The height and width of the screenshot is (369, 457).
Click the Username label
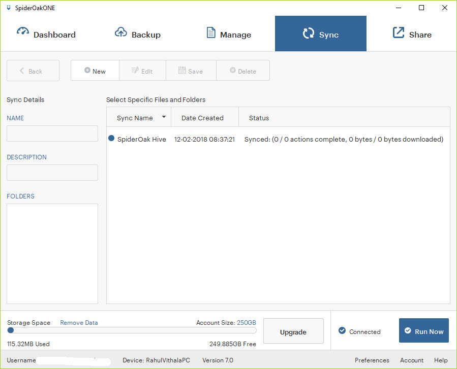[21, 360]
